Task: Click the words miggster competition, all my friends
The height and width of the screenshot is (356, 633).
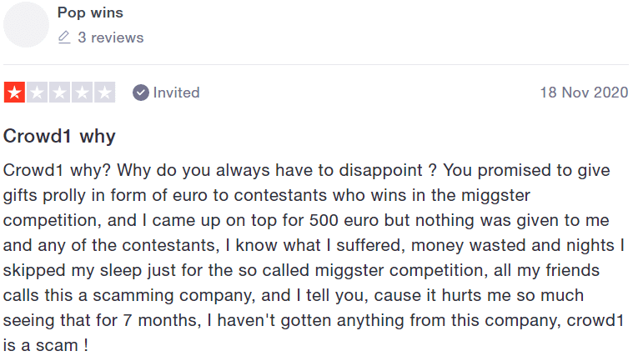Action: click(457, 270)
